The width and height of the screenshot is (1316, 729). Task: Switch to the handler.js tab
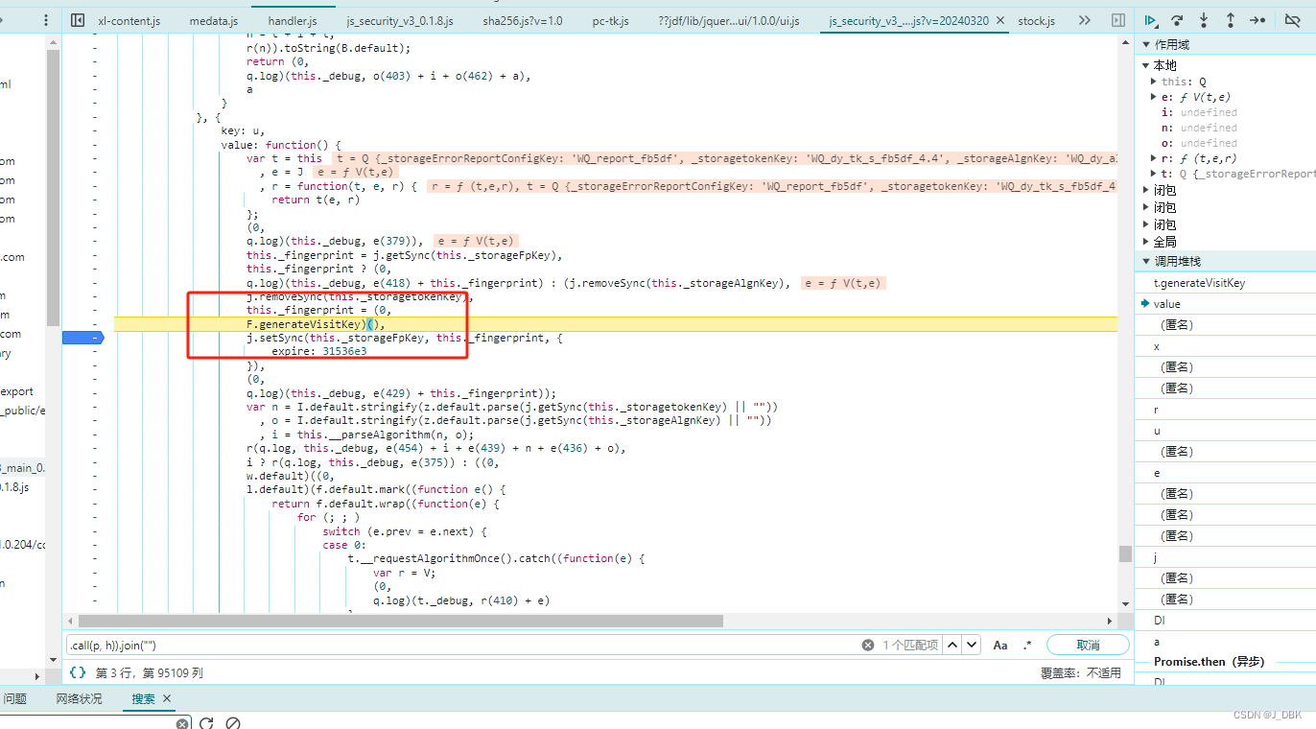[292, 20]
